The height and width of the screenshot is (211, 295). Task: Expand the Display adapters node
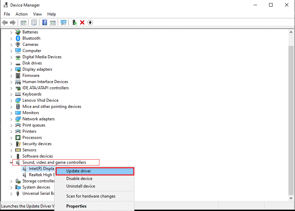tap(11, 70)
